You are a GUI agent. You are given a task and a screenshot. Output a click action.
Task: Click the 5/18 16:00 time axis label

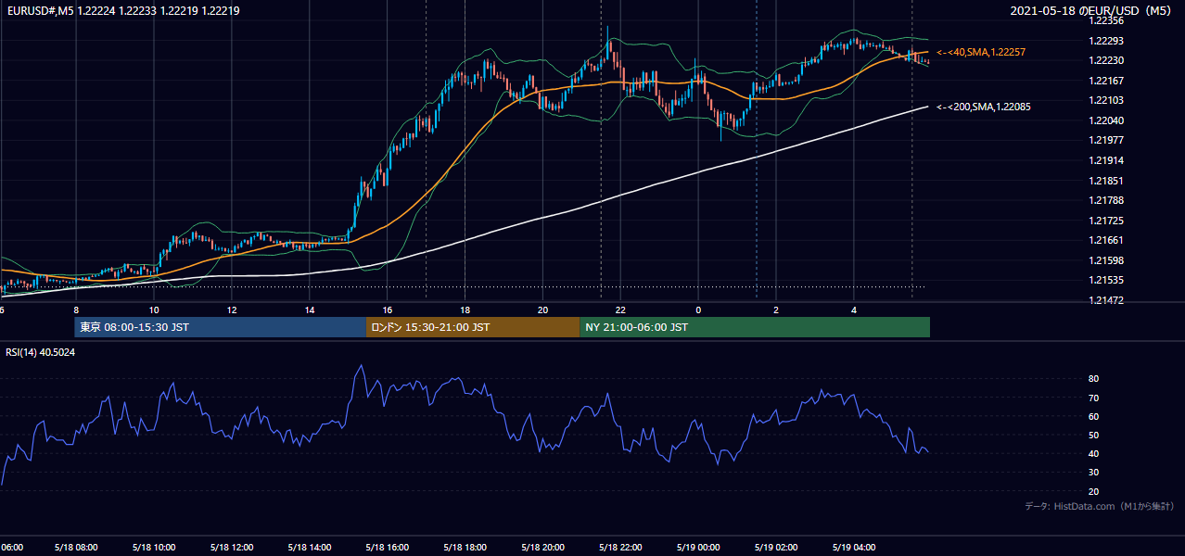388,547
